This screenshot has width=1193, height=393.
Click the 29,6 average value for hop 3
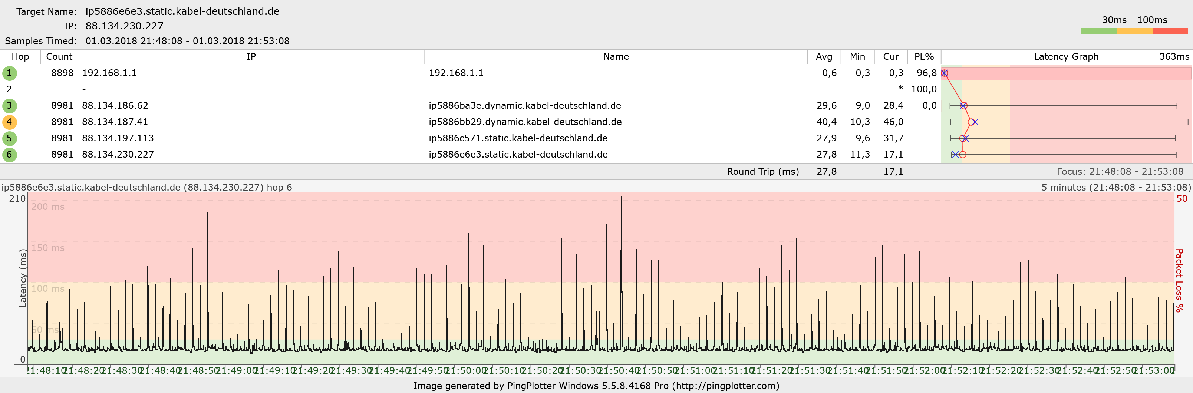coord(827,106)
